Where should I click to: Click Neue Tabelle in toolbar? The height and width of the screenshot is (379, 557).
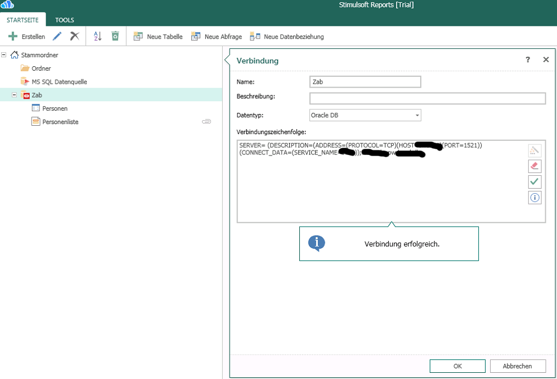(158, 36)
